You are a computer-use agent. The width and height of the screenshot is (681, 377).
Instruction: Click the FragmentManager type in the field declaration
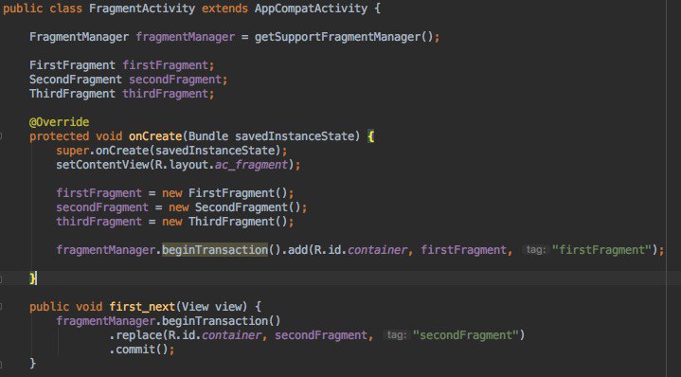coord(79,37)
